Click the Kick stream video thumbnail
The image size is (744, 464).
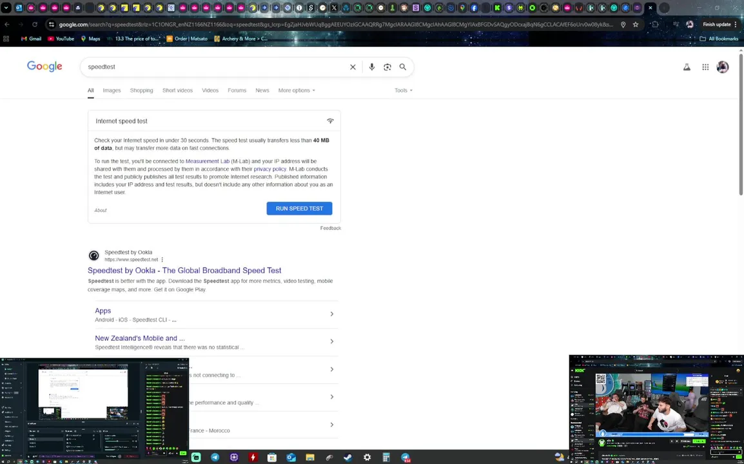651,405
